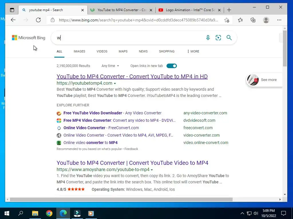Screen dimensions: 293x219
Task: Click into the Bing search box
Action: 129,38
